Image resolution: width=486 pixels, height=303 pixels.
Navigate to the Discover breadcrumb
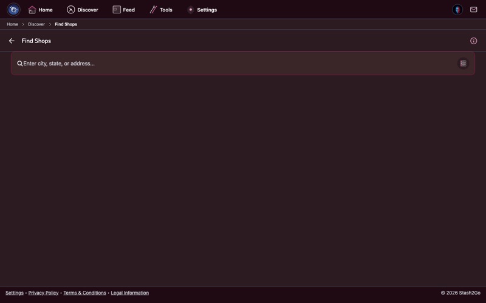[36, 24]
